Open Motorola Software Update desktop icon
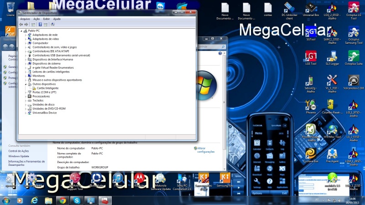This screenshot has width=365, height=205. [161, 183]
